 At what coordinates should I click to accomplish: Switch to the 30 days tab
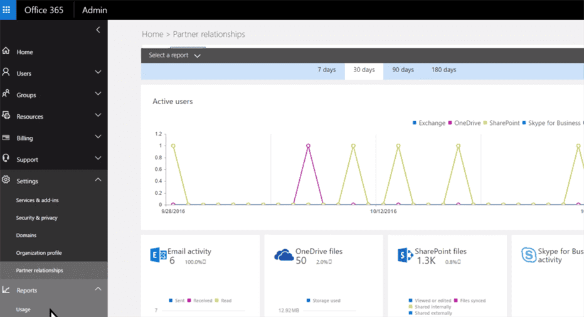click(364, 71)
